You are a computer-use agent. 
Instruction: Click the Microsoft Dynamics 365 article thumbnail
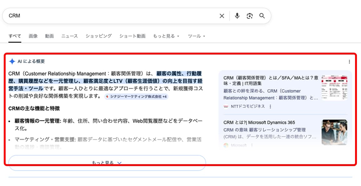coord(334,131)
